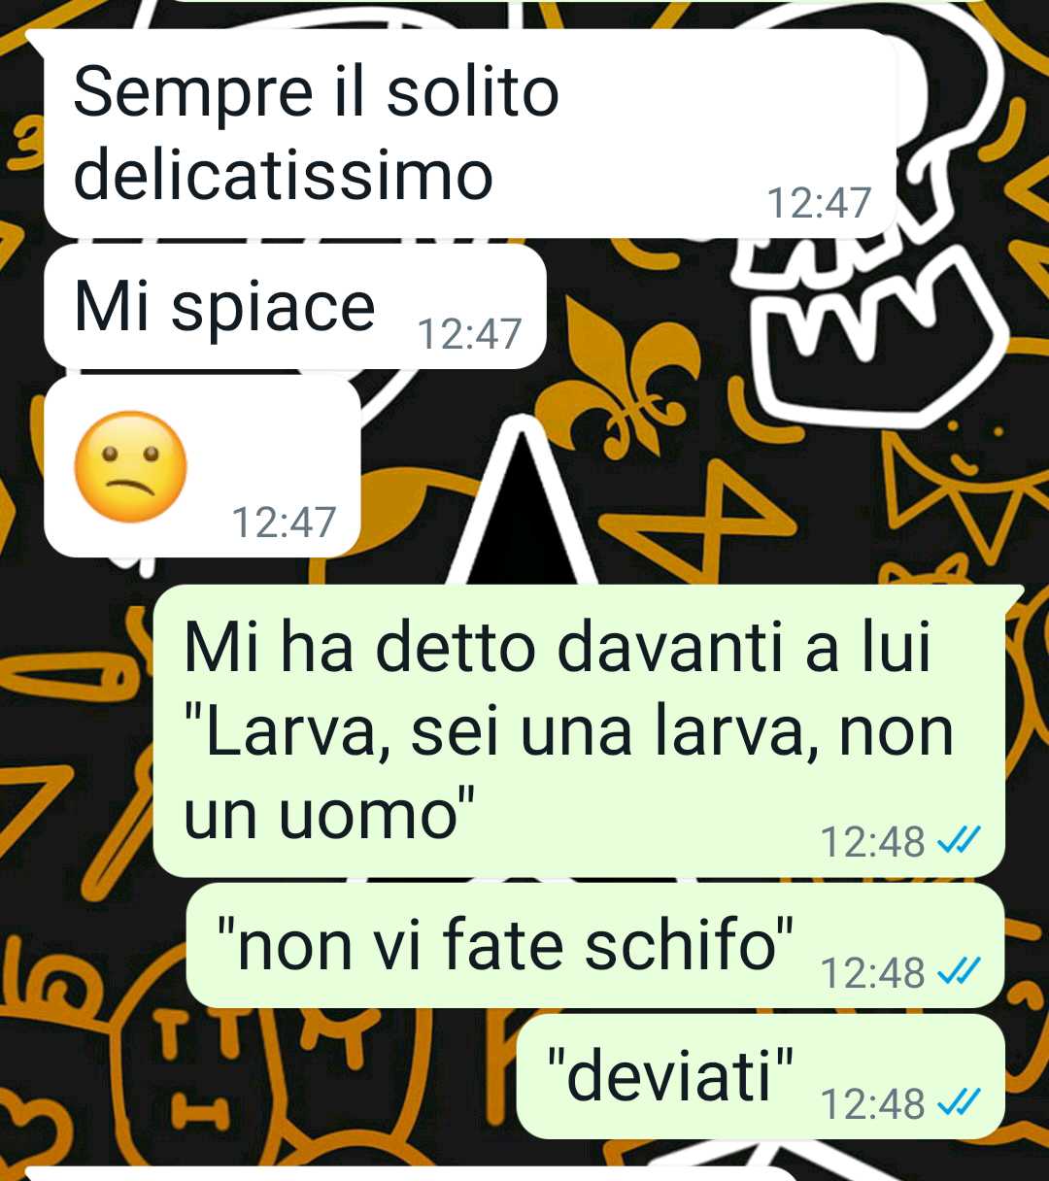Tap blue double-check on the "Larva" message
This screenshot has width=1049, height=1181.
(x=959, y=840)
